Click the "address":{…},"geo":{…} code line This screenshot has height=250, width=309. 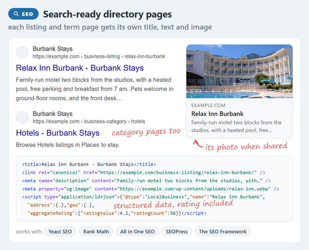[x=61, y=205]
